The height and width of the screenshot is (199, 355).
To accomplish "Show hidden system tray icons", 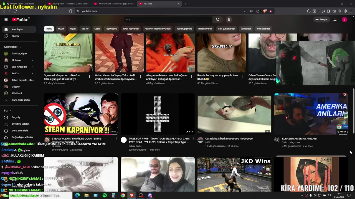I will click(x=302, y=195).
